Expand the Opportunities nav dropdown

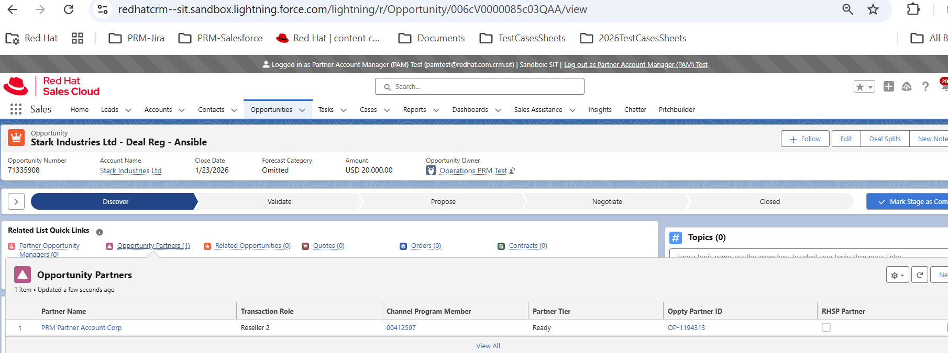(x=302, y=110)
